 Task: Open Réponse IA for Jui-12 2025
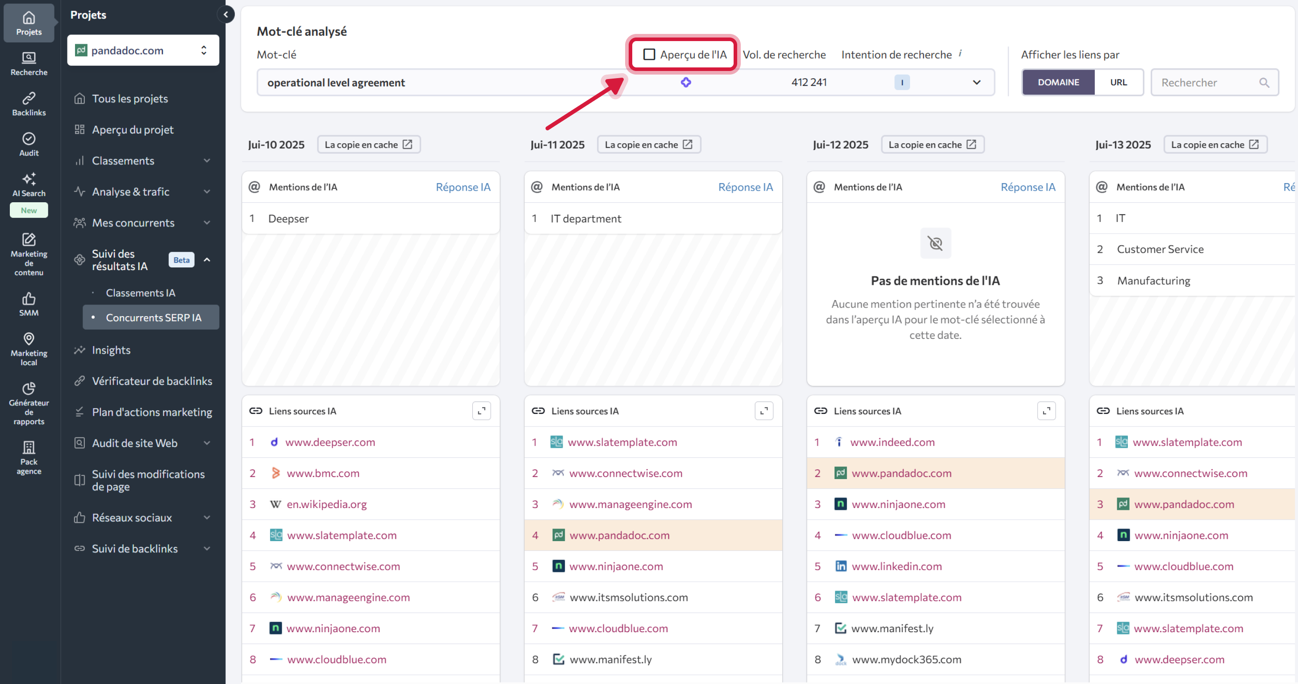pos(1028,187)
